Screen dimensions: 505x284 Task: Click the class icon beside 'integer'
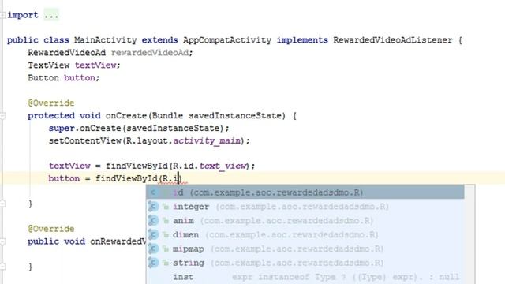(153, 207)
